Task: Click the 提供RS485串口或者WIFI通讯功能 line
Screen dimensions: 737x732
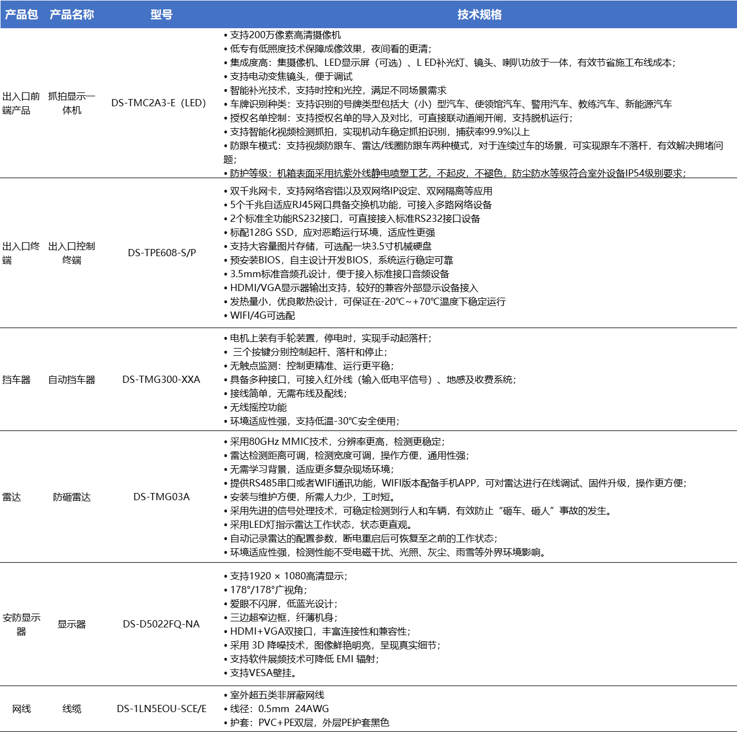Action: tap(454, 483)
